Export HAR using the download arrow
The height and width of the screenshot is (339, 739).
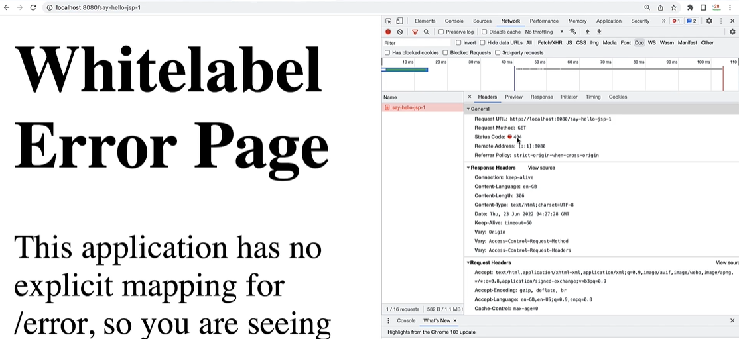coord(599,32)
